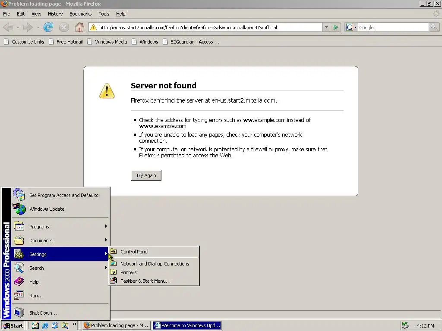Open Control Panel from Settings submenu
Screen dimensions: 442x331
pyautogui.click(x=154, y=252)
